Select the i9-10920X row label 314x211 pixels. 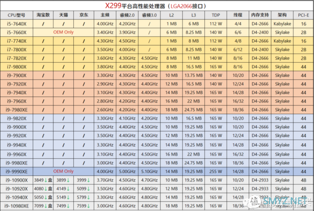point(17,189)
